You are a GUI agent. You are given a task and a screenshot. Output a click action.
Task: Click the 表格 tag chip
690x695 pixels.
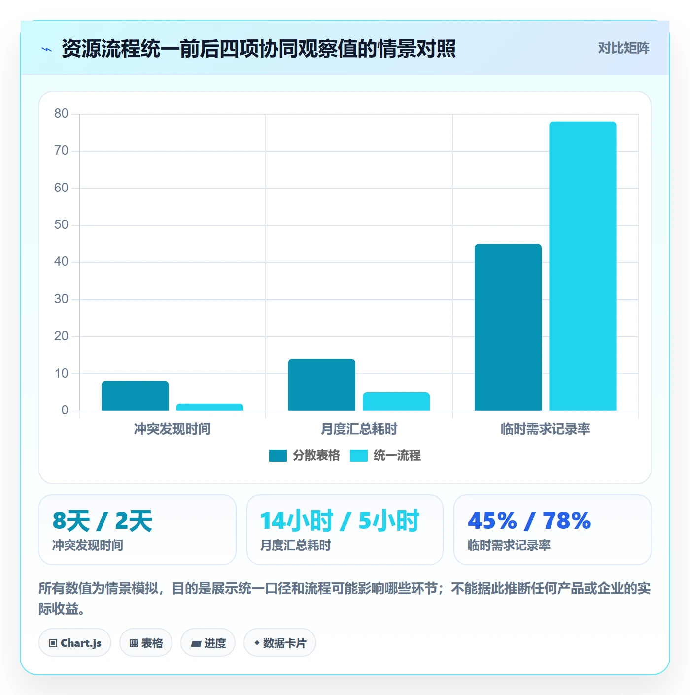coord(146,643)
